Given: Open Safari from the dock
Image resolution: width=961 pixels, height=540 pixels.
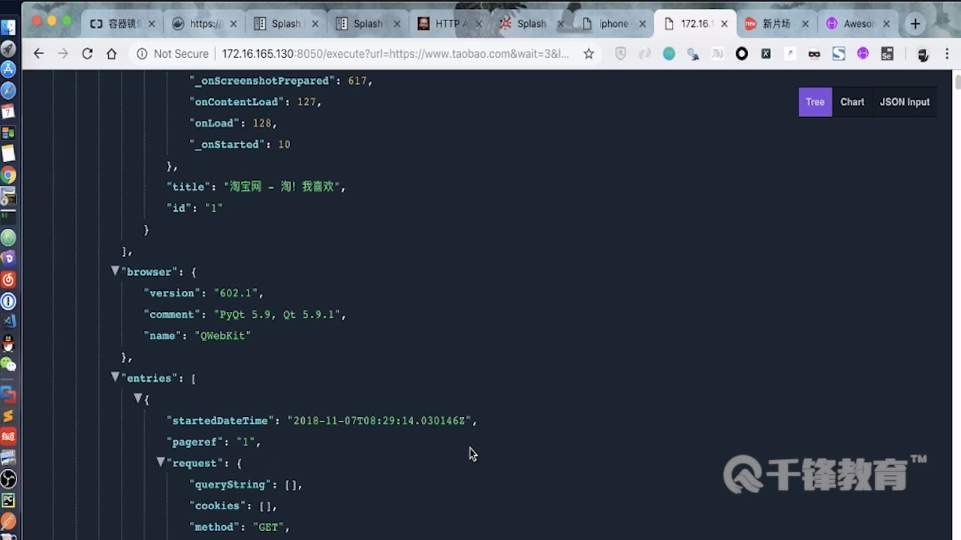Looking at the screenshot, I should pos(8,91).
